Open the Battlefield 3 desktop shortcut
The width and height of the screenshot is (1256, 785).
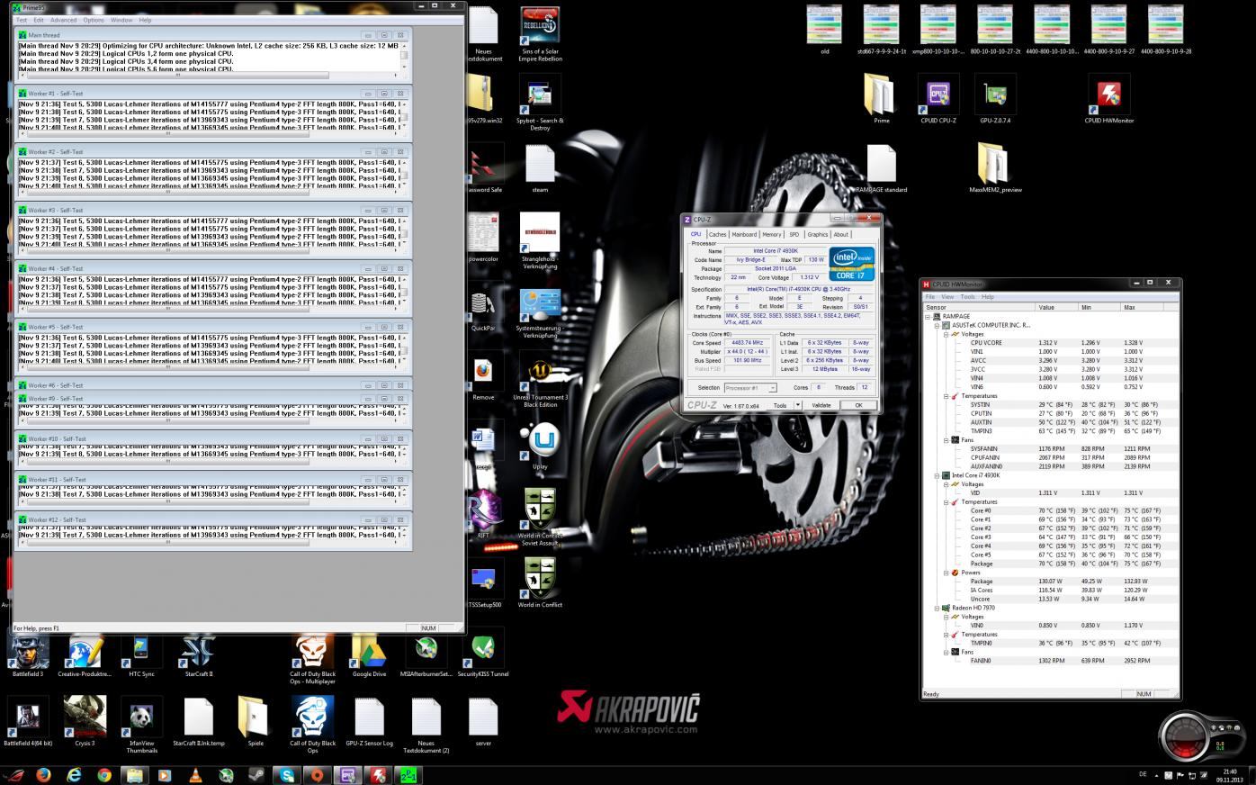27,652
